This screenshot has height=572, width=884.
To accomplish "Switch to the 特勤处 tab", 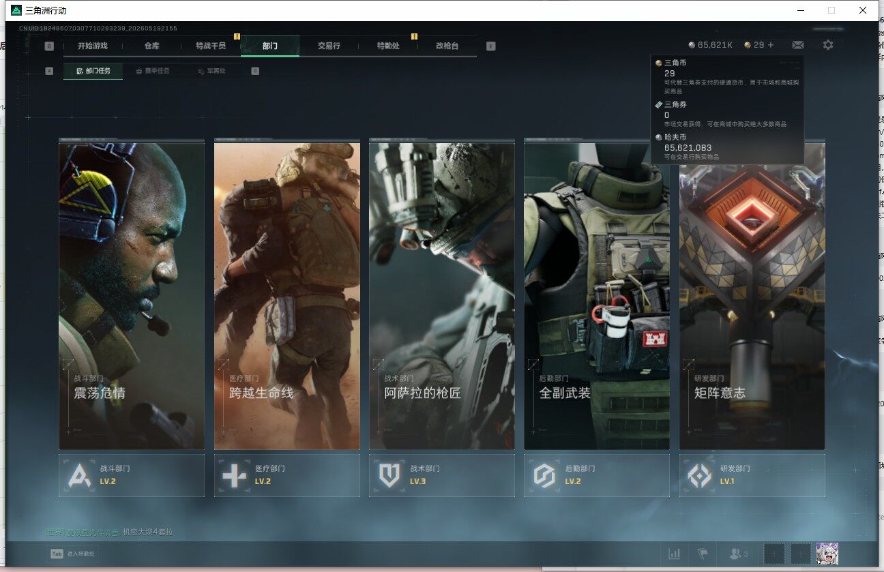I will coord(388,46).
